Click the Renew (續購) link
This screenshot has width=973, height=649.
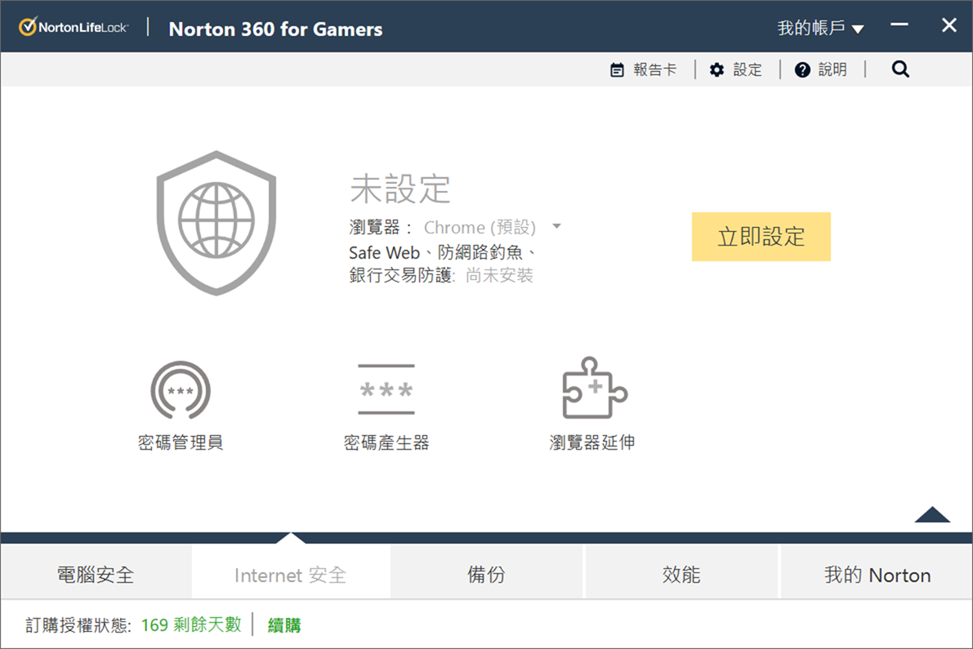pyautogui.click(x=284, y=625)
